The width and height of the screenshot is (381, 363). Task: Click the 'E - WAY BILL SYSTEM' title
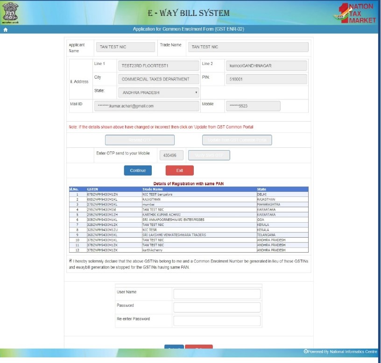pyautogui.click(x=189, y=13)
